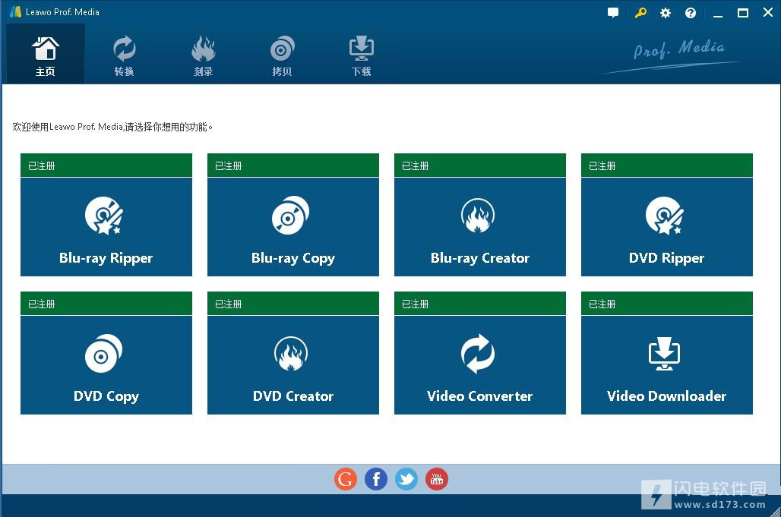Launch the Blu-ray Copy module

[x=293, y=227]
